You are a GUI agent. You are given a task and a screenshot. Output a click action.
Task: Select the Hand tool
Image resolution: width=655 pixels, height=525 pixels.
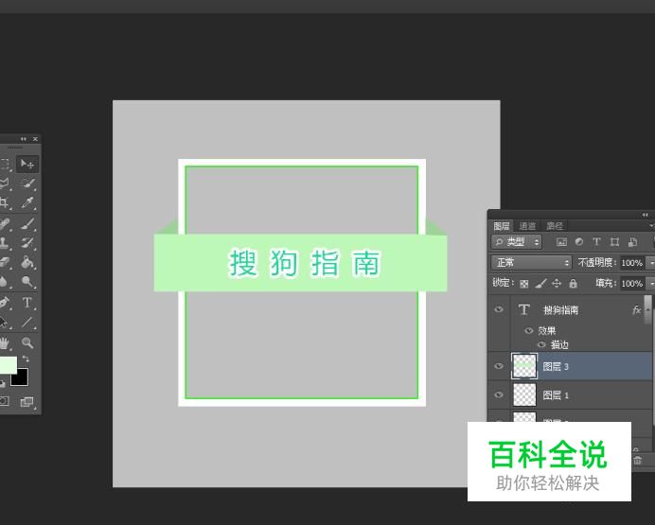point(4,343)
